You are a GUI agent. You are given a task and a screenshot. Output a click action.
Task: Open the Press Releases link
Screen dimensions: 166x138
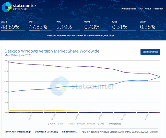pos(129,9)
